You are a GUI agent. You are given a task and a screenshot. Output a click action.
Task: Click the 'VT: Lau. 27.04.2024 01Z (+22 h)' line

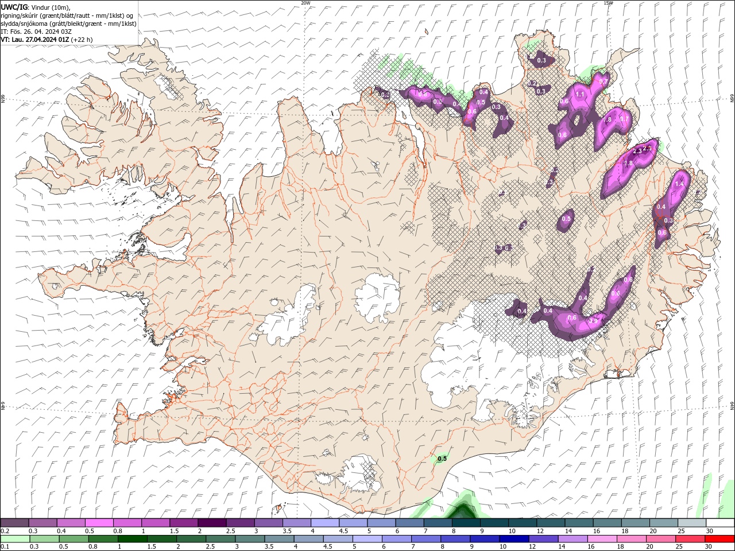pyautogui.click(x=47, y=40)
